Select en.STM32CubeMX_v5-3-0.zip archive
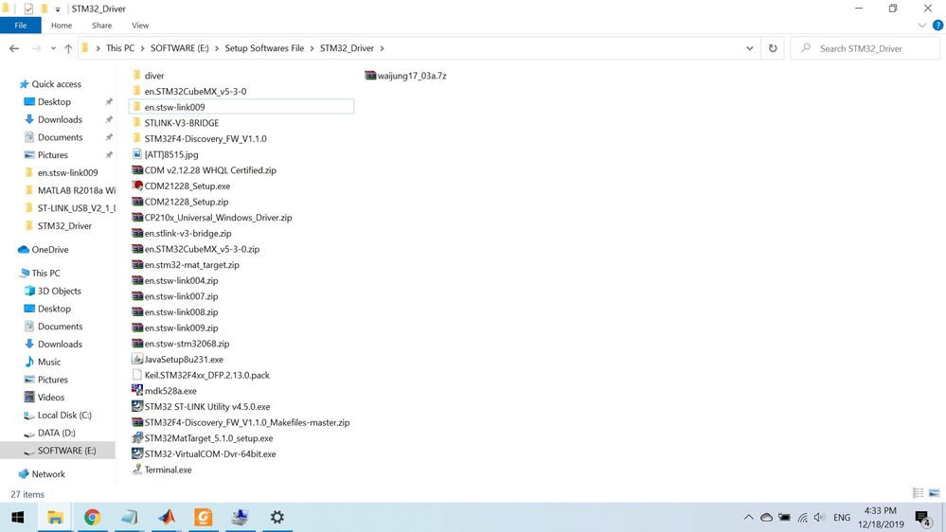Image resolution: width=946 pixels, height=532 pixels. [195, 249]
